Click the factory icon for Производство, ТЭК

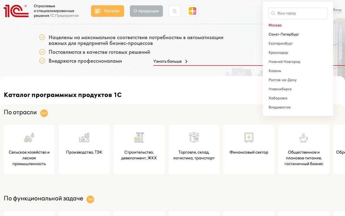[84, 138]
